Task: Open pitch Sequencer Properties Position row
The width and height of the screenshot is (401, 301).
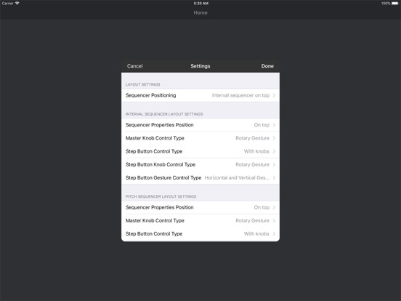Action: point(200,207)
